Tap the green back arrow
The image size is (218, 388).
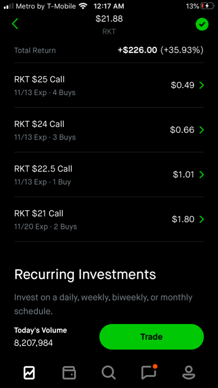(15, 24)
